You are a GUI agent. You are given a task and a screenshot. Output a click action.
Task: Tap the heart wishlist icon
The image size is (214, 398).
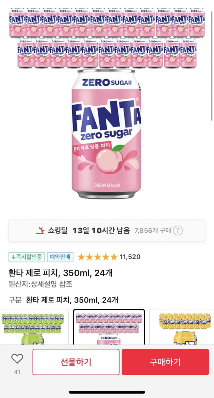click(17, 358)
